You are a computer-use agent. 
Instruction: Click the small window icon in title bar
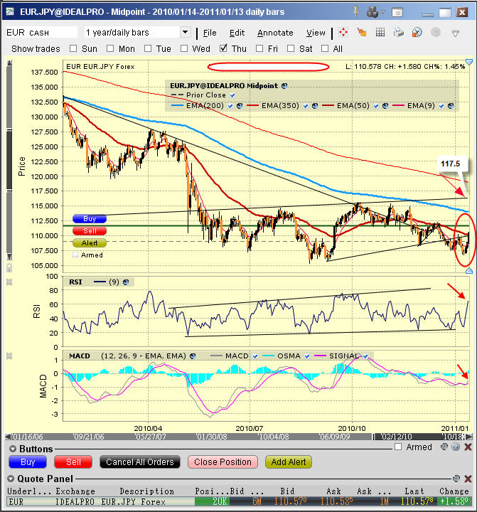[x=397, y=12]
